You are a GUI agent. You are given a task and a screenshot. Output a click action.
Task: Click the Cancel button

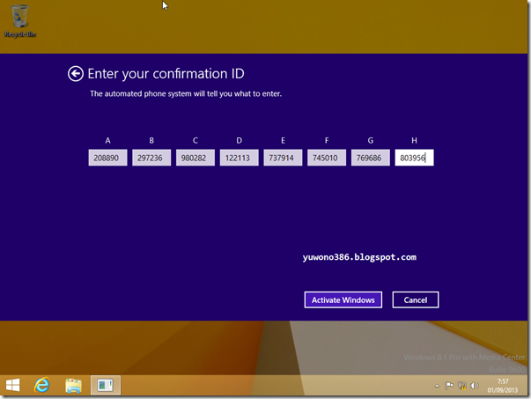click(x=416, y=299)
